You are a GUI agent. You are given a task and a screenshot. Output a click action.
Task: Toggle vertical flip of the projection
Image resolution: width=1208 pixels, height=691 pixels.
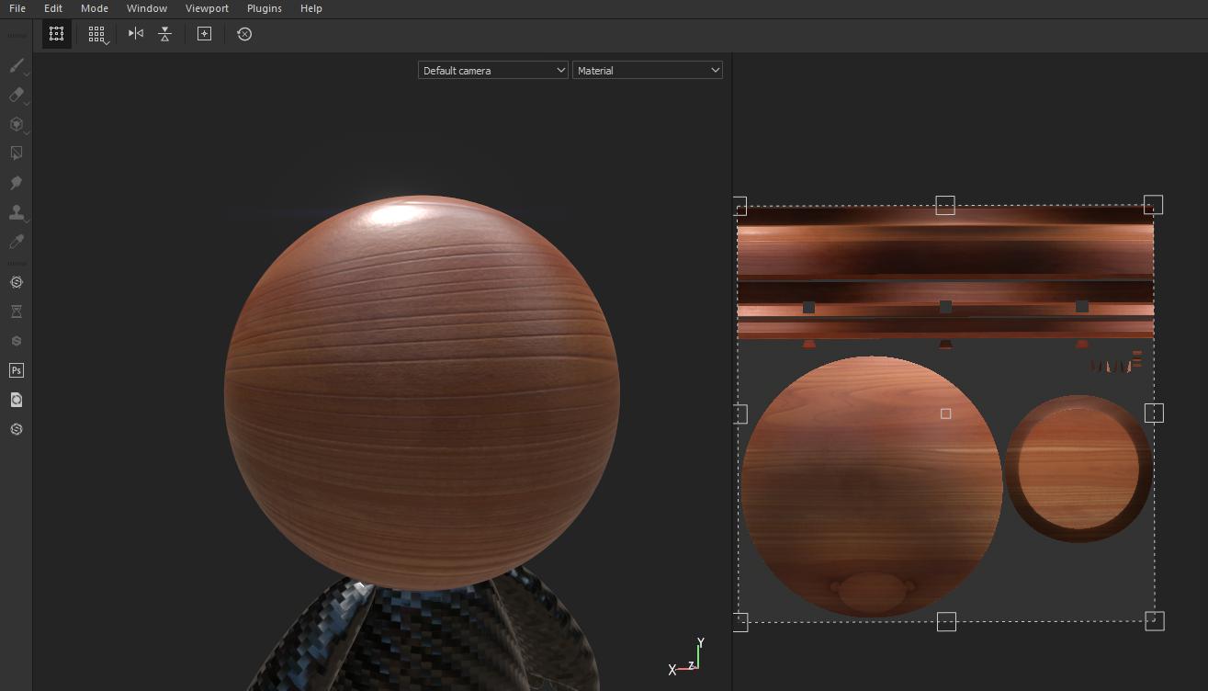164,34
